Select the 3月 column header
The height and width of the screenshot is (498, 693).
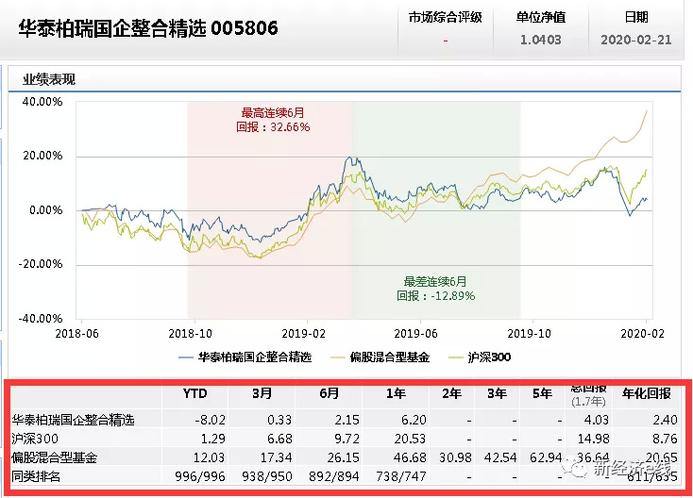coord(262,393)
